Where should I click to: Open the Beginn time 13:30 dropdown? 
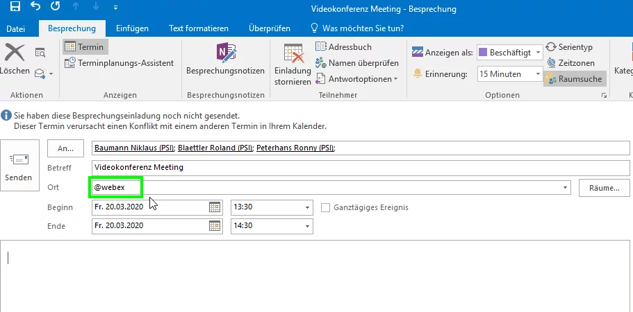307,207
